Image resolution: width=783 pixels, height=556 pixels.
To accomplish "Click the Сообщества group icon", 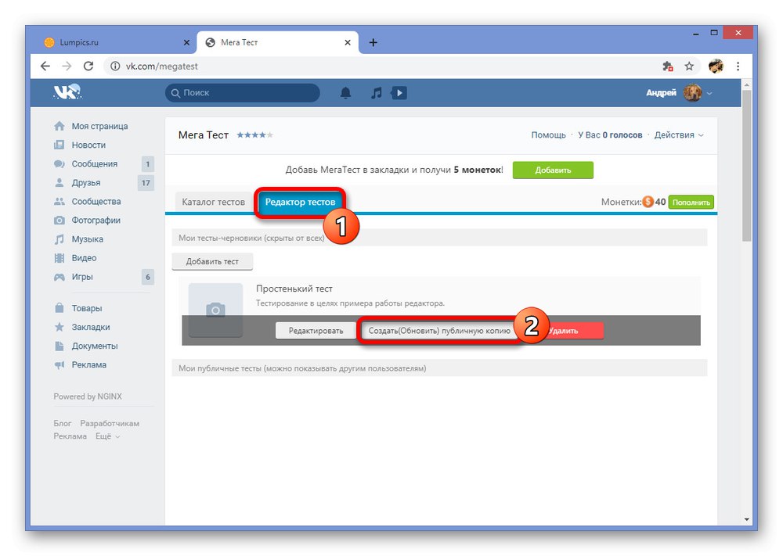I will pyautogui.click(x=60, y=202).
